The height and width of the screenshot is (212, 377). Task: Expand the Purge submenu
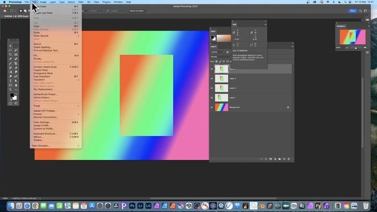pos(56,106)
